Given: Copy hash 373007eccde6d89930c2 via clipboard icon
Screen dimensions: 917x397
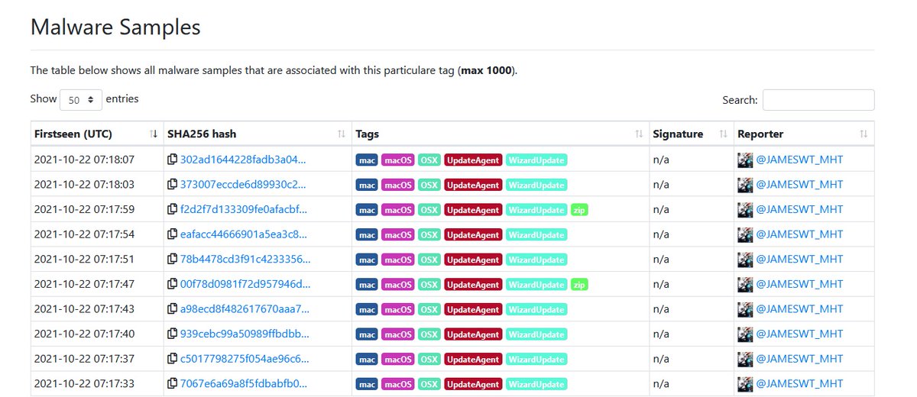Looking at the screenshot, I should coord(172,185).
